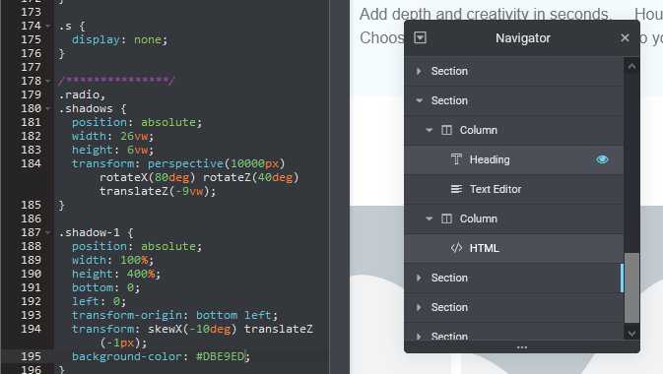Click first Column layout icon
The height and width of the screenshot is (374, 663).
(446, 130)
